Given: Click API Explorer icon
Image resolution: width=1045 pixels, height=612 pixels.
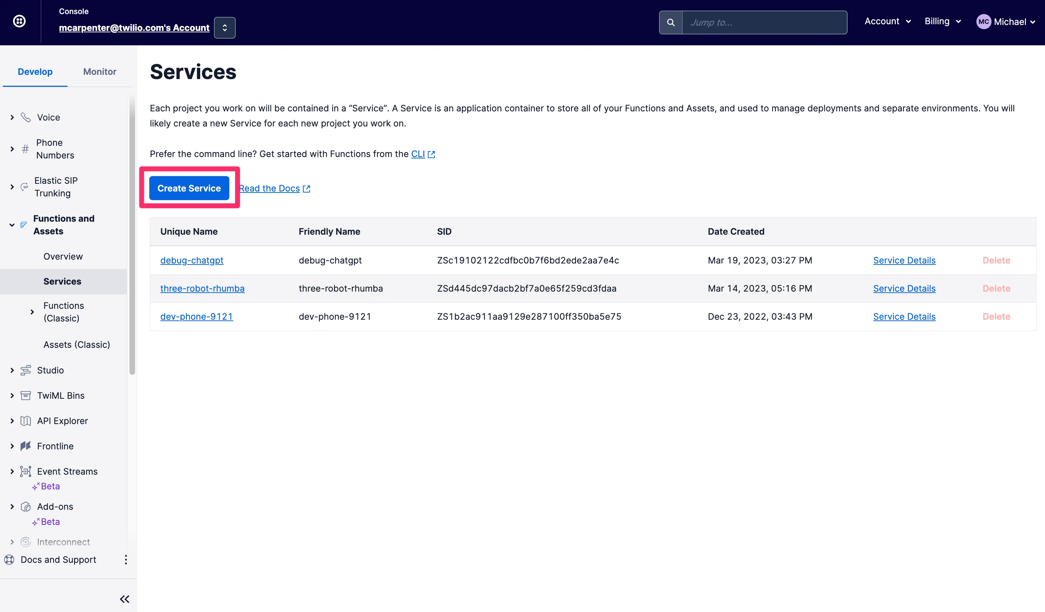Looking at the screenshot, I should pyautogui.click(x=26, y=421).
